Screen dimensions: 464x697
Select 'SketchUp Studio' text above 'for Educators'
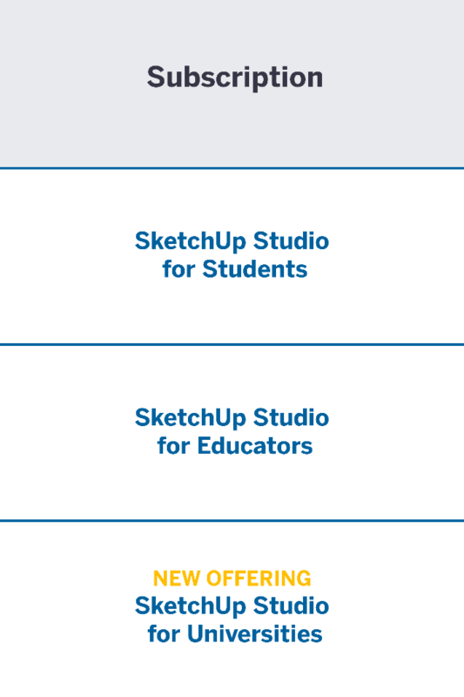click(232, 417)
